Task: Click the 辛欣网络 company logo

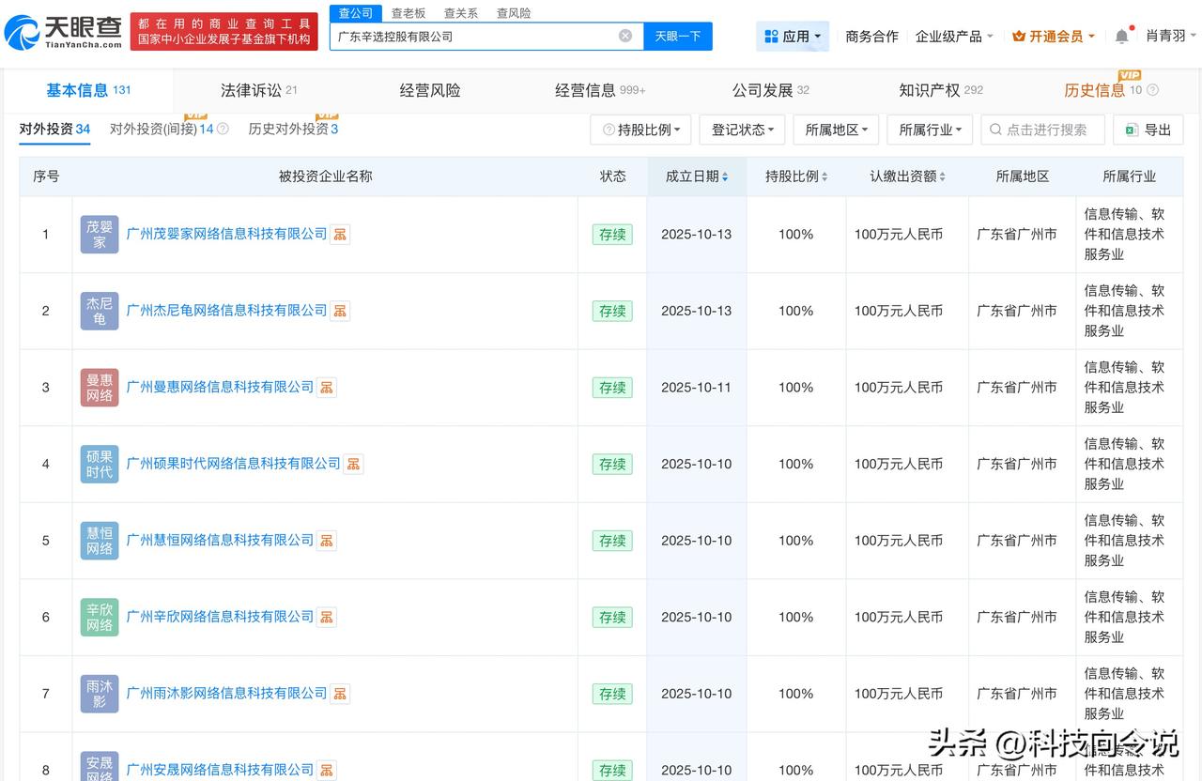Action: (100, 617)
